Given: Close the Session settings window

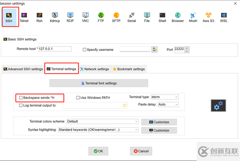Looking at the screenshot, I should click(235, 3).
